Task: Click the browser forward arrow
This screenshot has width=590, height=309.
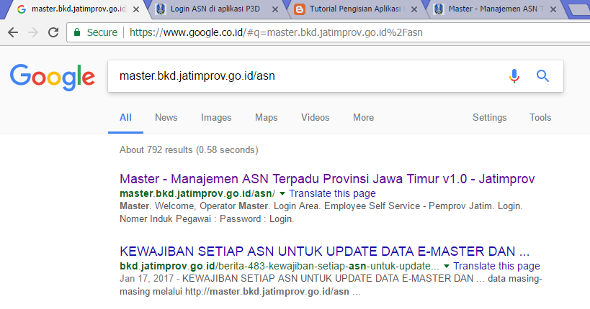Action: tap(33, 32)
